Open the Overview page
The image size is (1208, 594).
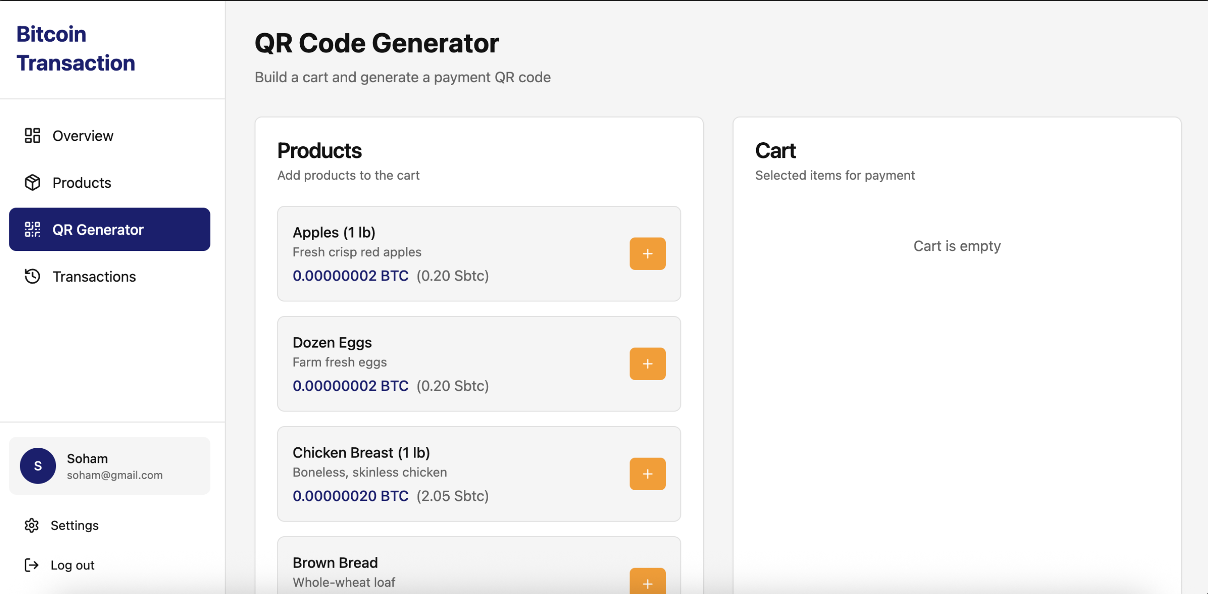(x=82, y=136)
